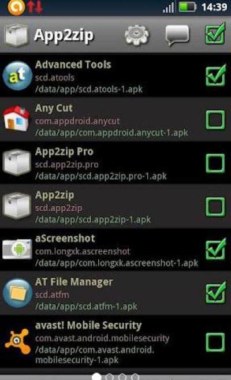Uncheck the aScreenshot checkbox
The height and width of the screenshot is (380, 231).
pyautogui.click(x=215, y=249)
